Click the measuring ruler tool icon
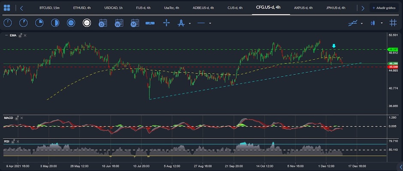 [x=150, y=23]
